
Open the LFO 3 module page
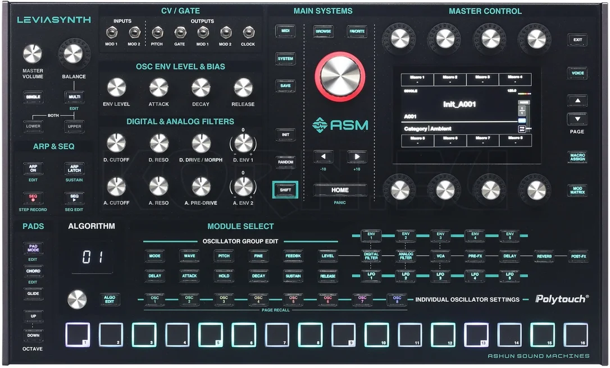pos(440,276)
